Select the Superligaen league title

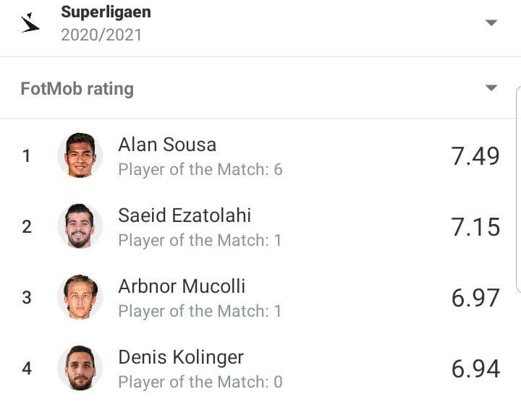[106, 12]
